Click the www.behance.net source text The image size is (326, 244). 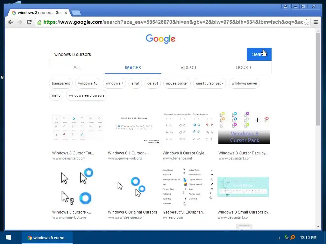pos(177,158)
